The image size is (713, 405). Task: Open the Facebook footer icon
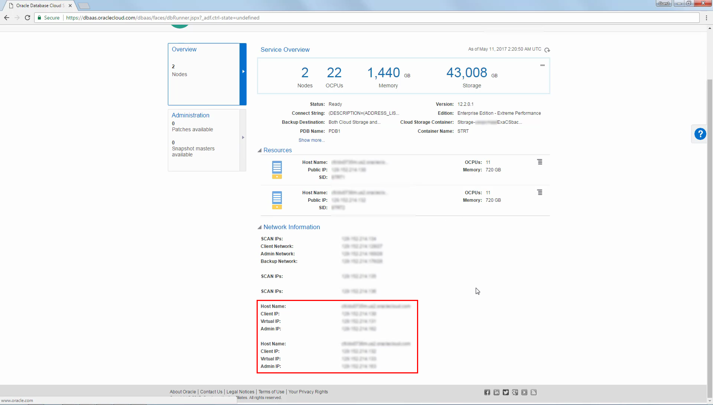(487, 392)
